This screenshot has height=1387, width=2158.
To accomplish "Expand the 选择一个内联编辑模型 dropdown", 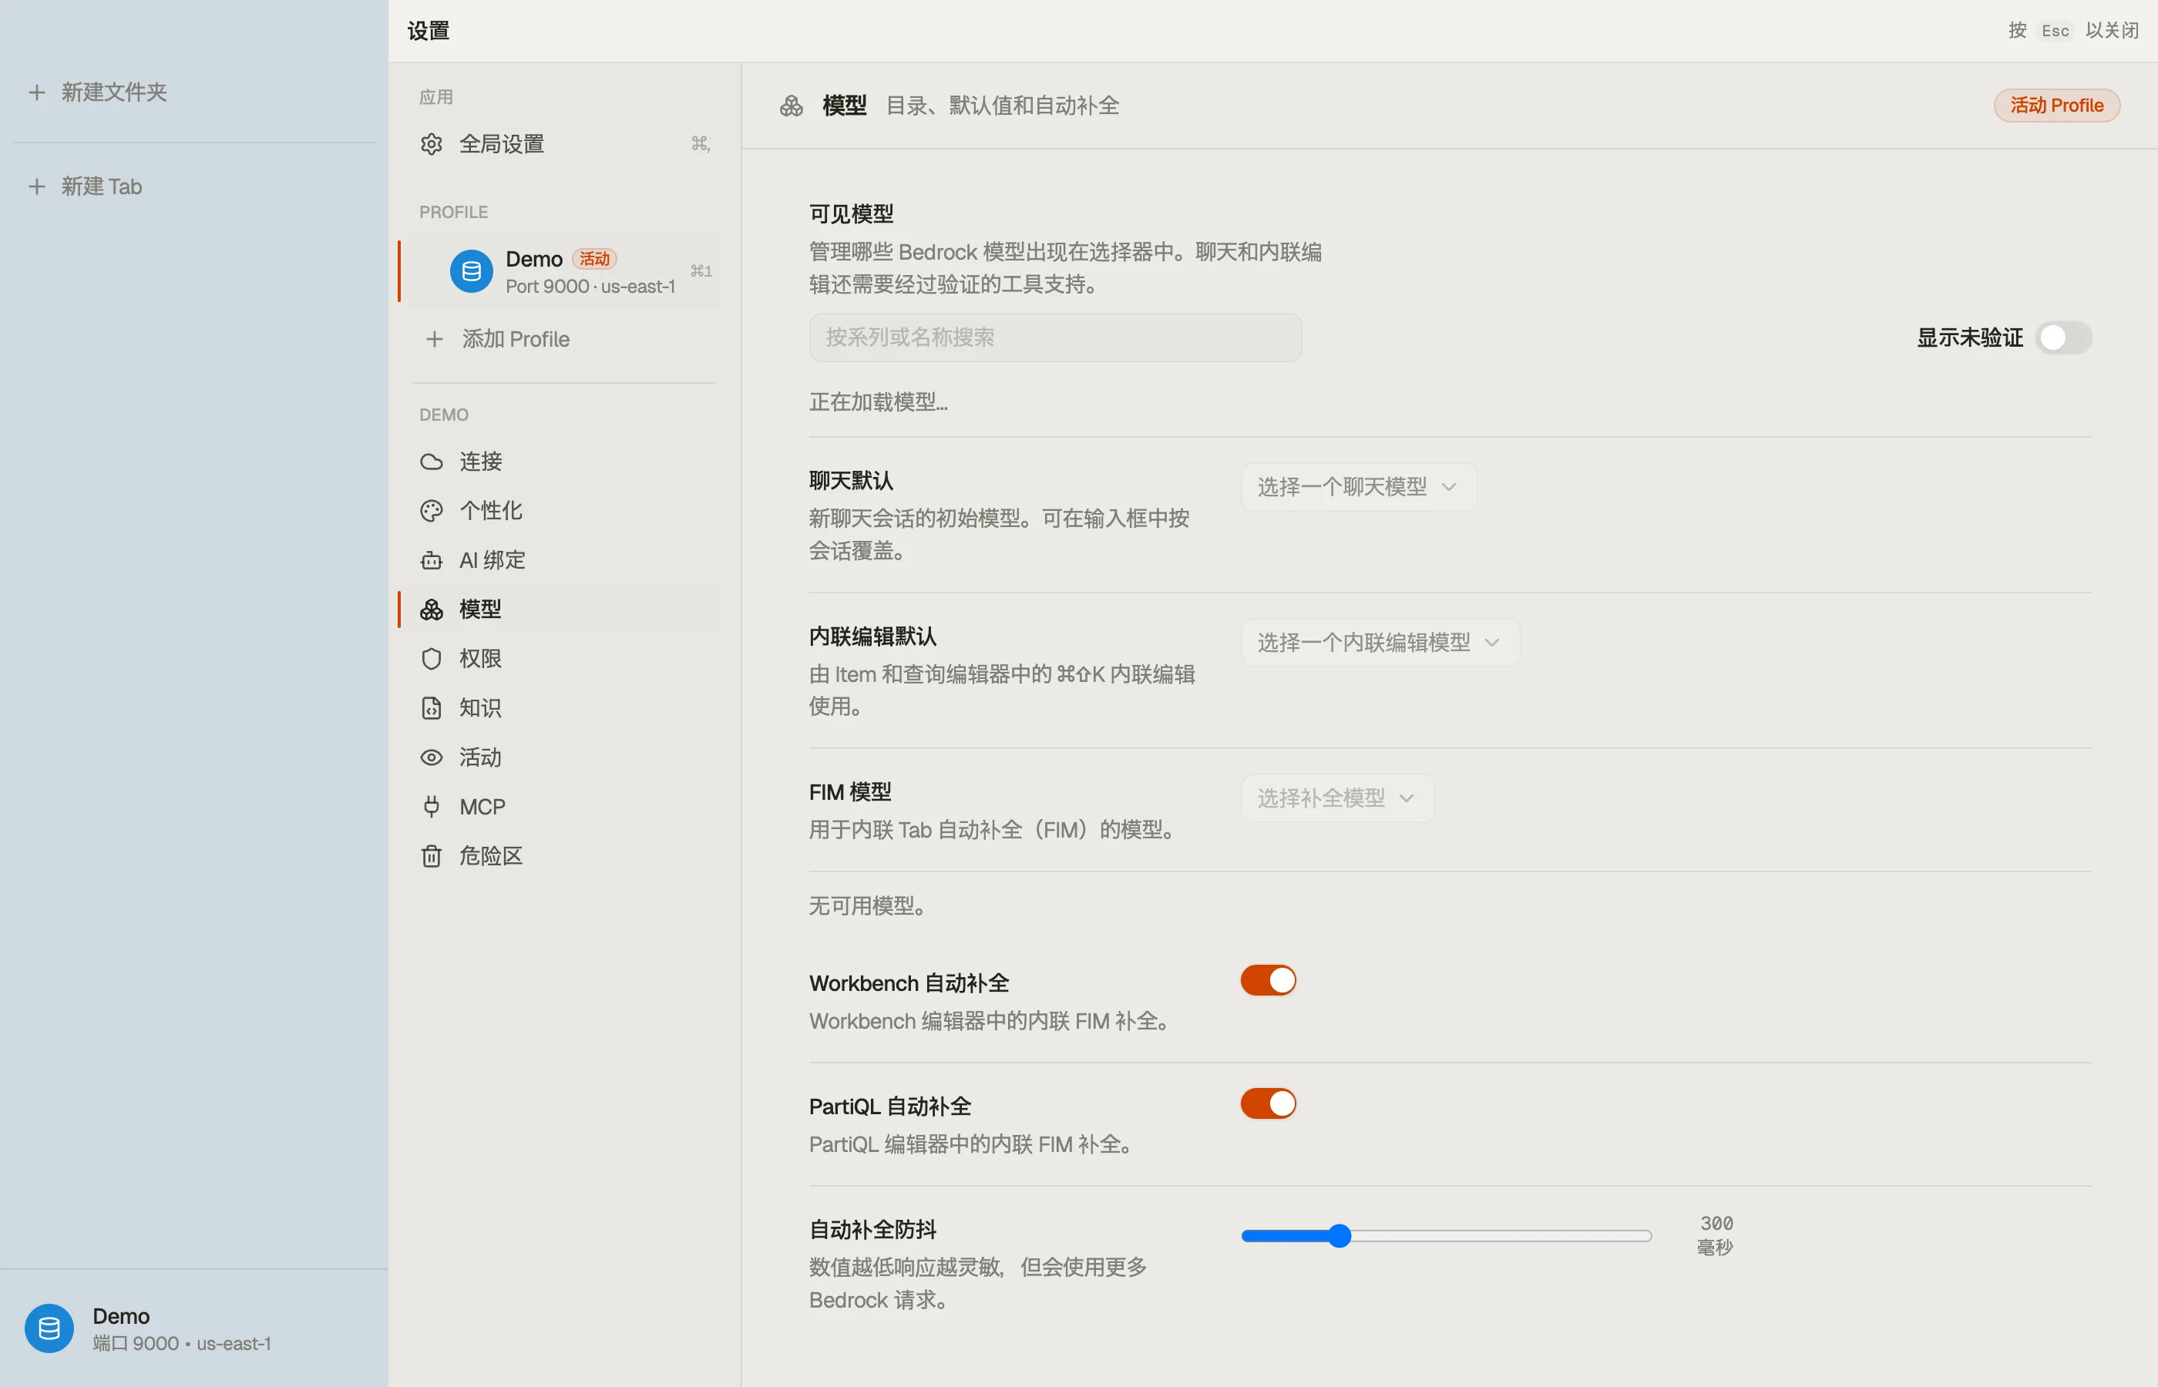I will 1380,643.
